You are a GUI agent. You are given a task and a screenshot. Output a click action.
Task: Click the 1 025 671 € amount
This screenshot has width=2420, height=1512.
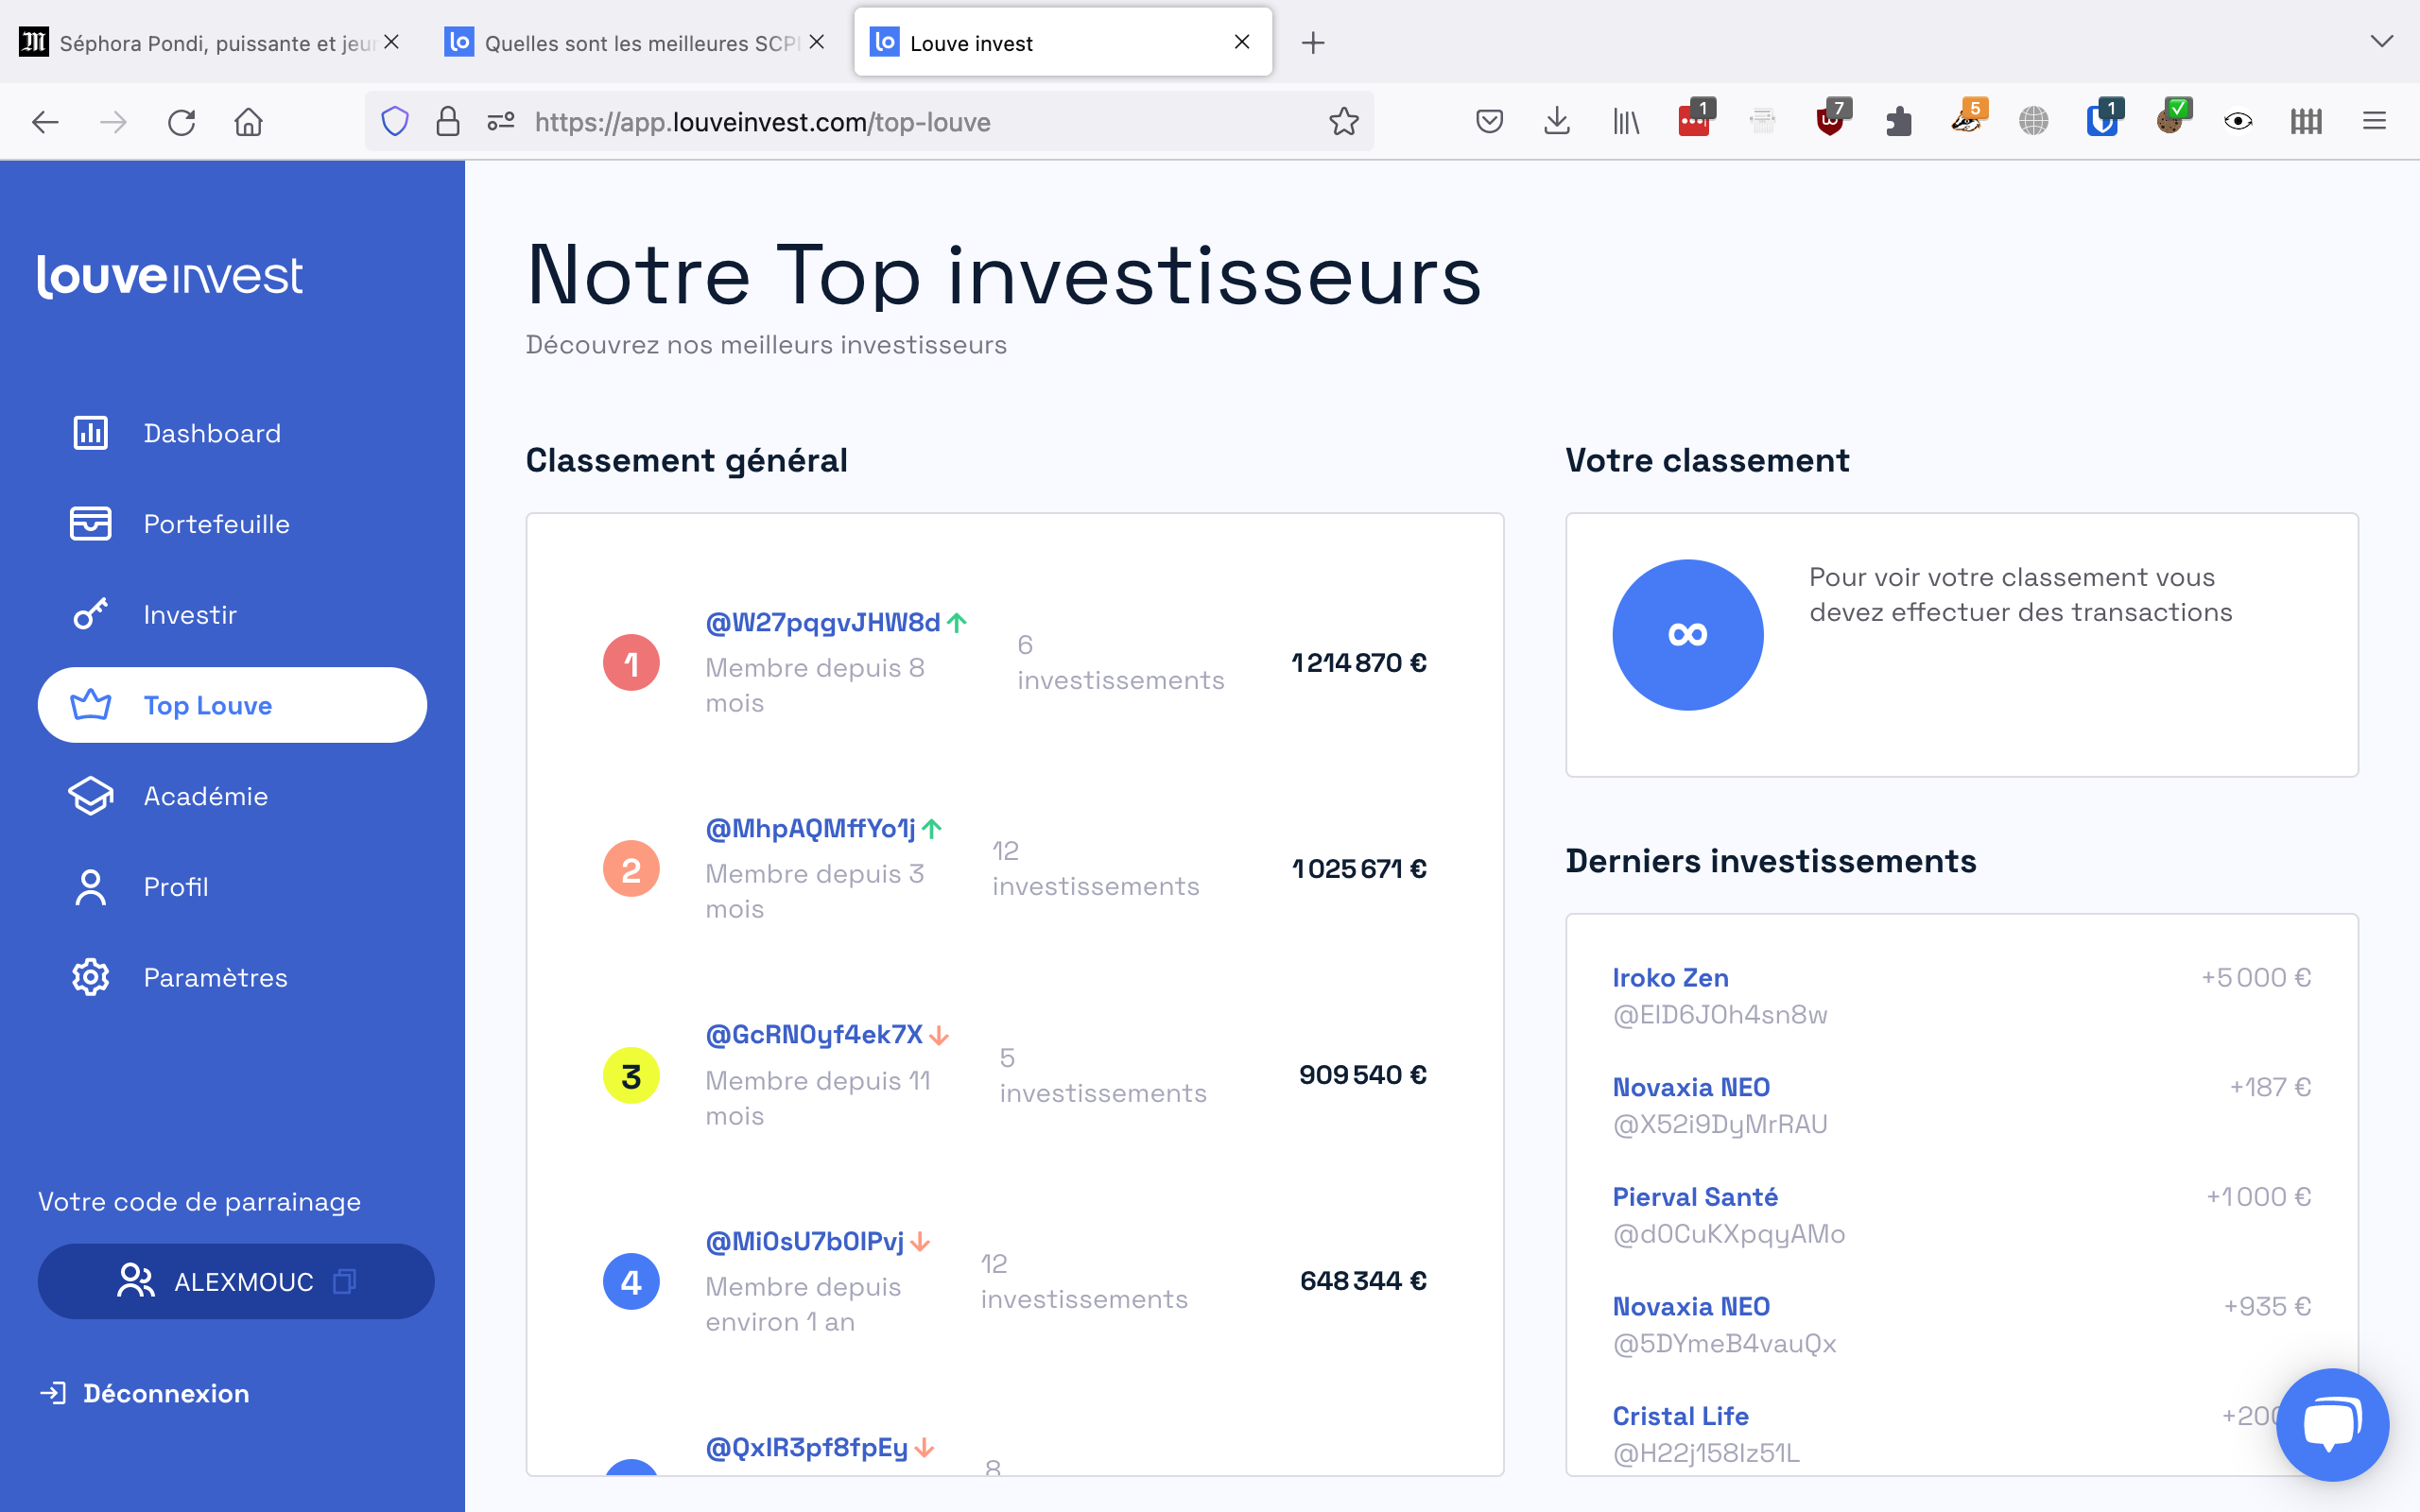coord(1359,868)
